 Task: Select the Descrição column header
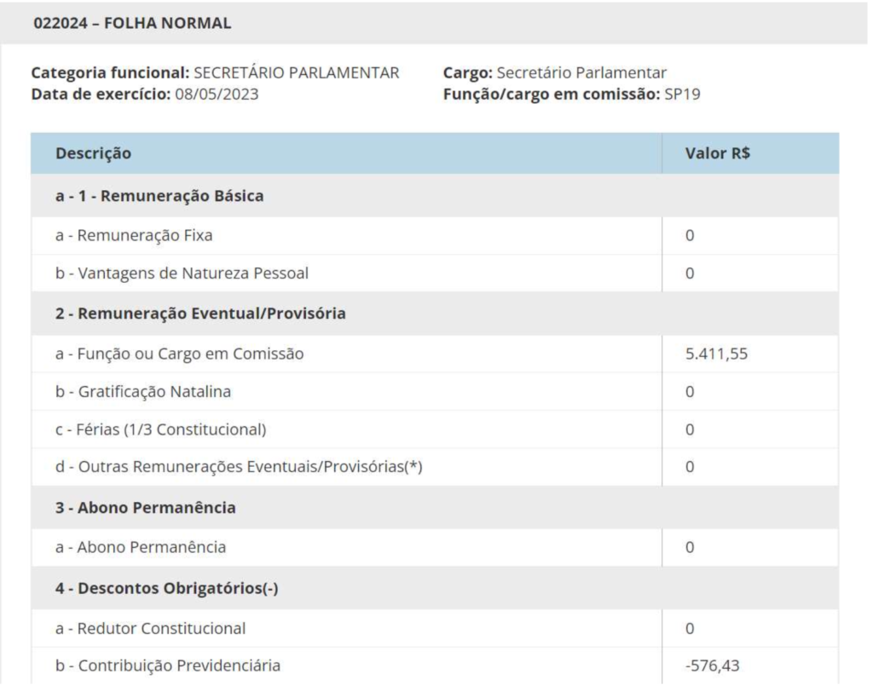[93, 154]
